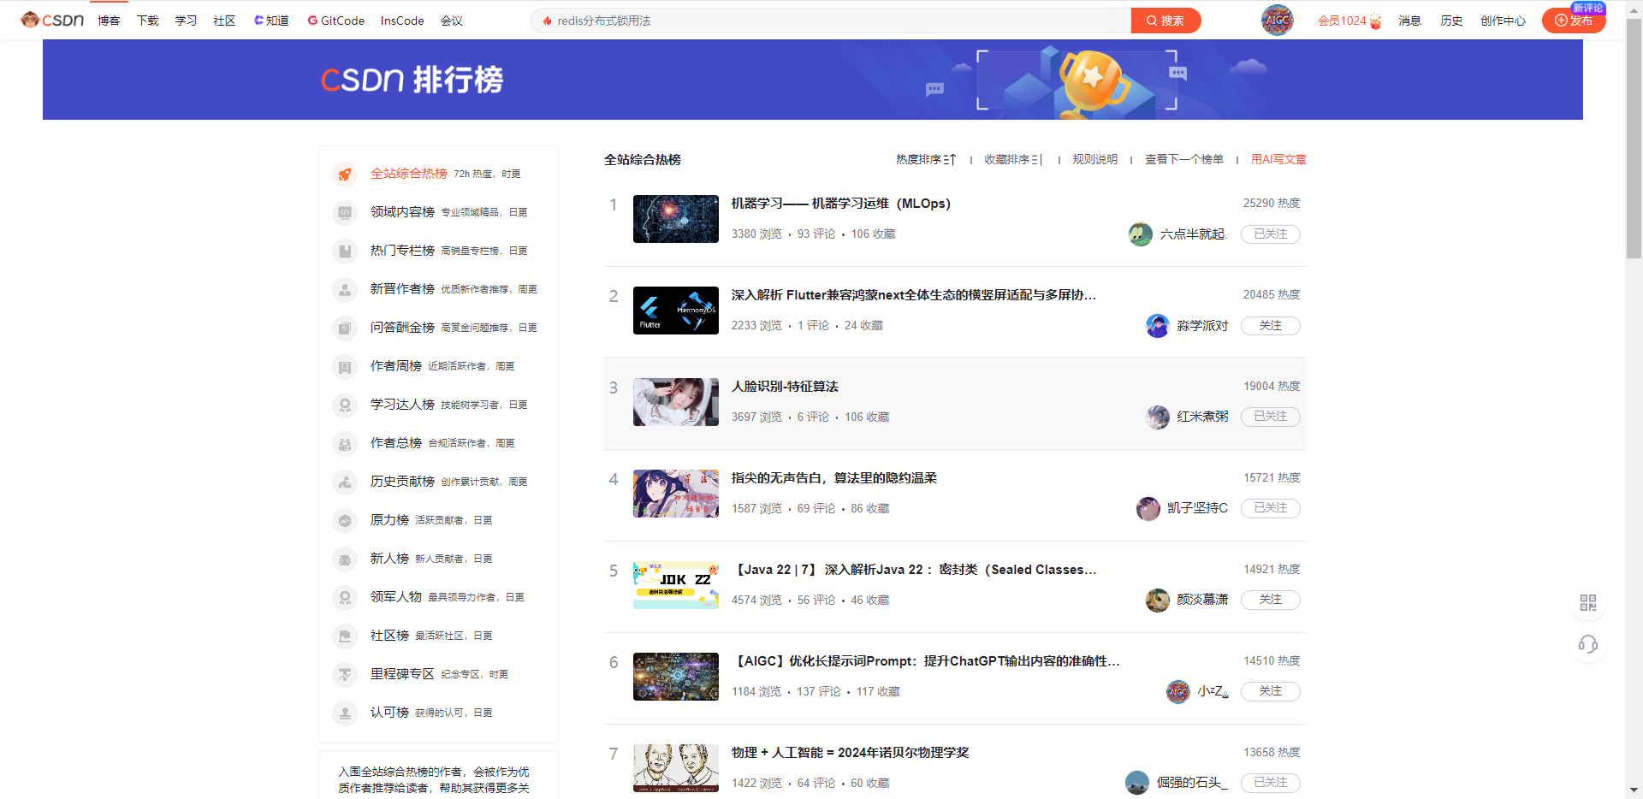Select the rocket icon for 全站综合热榜
The width and height of the screenshot is (1643, 799).
[x=345, y=174]
